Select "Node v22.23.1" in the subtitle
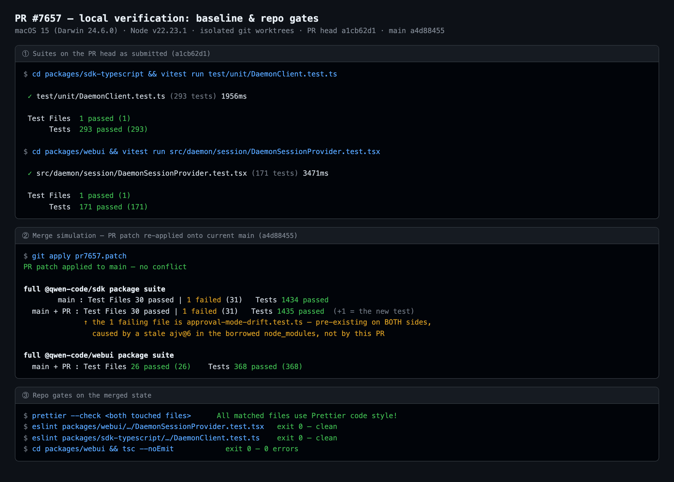Image resolution: width=674 pixels, height=482 pixels. 159,31
